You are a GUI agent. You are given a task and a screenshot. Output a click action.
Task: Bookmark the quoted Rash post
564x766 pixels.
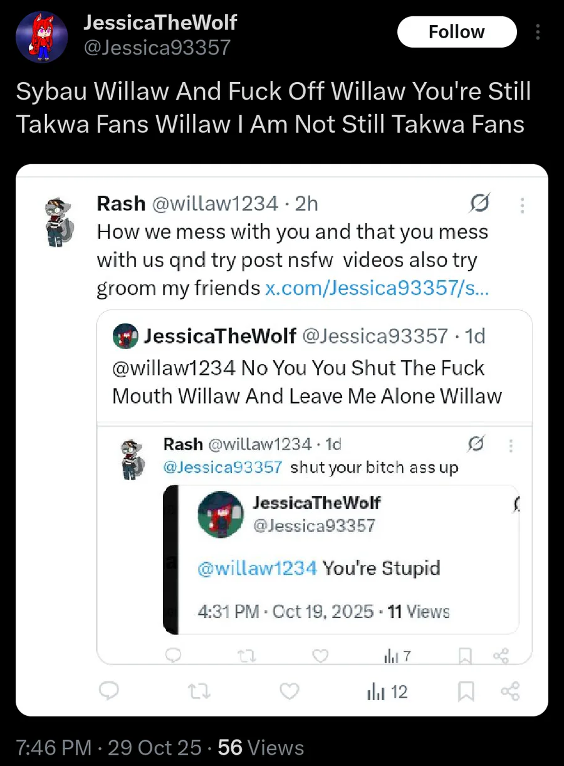466,691
